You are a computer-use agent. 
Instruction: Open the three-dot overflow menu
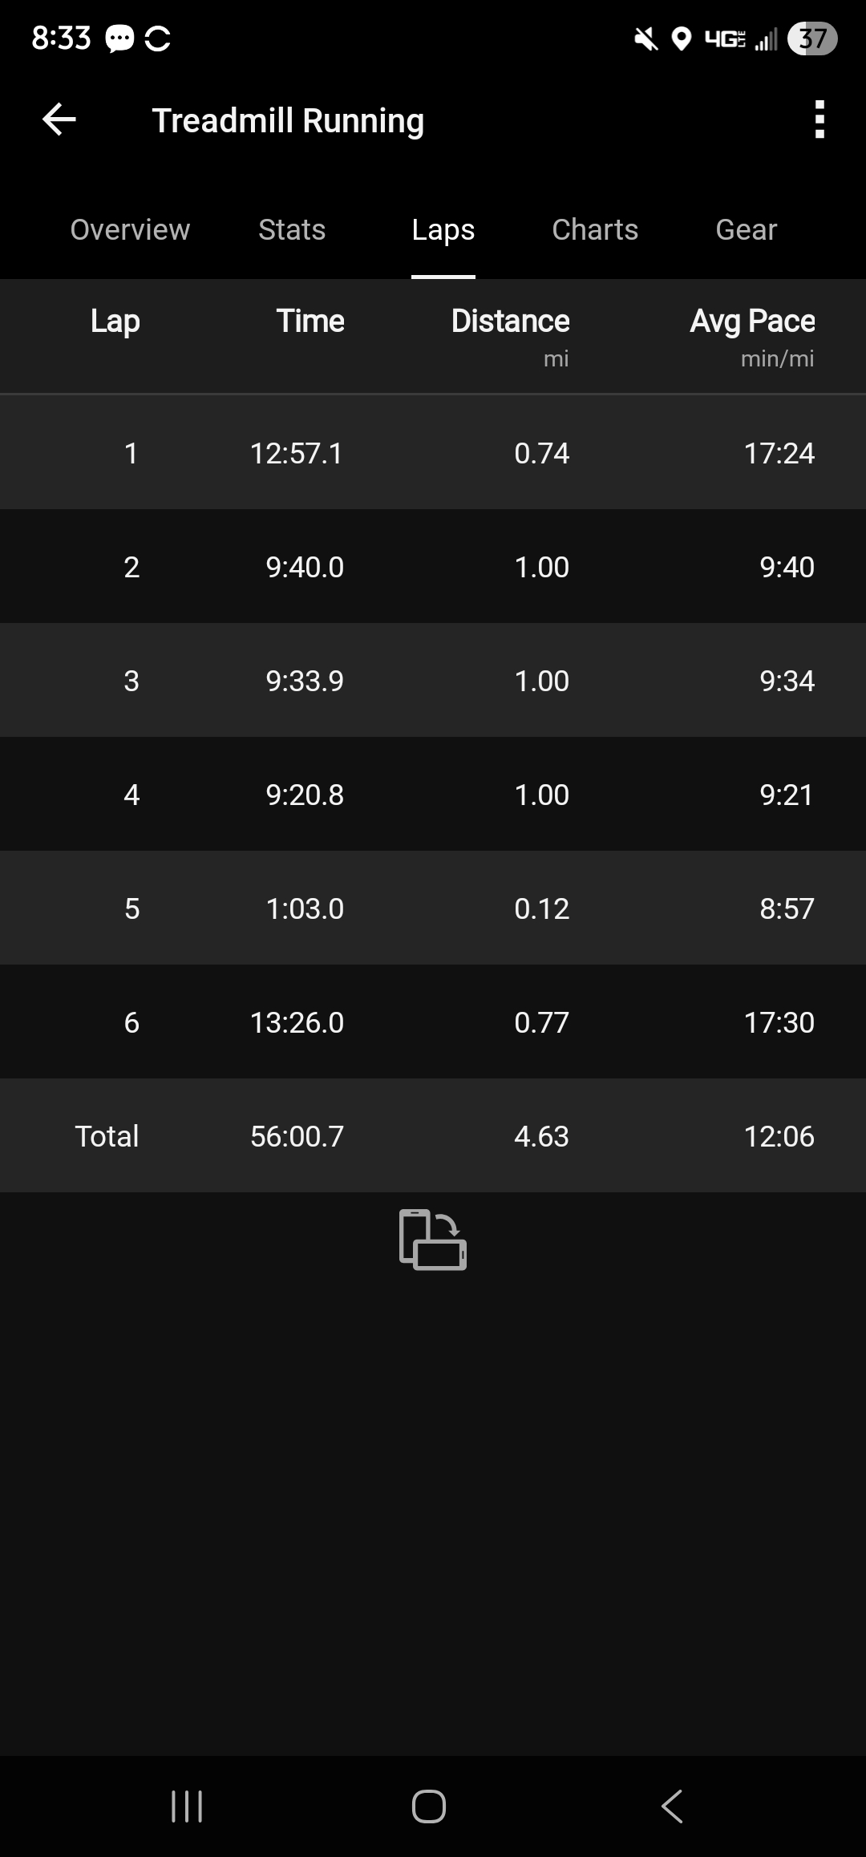click(x=819, y=120)
